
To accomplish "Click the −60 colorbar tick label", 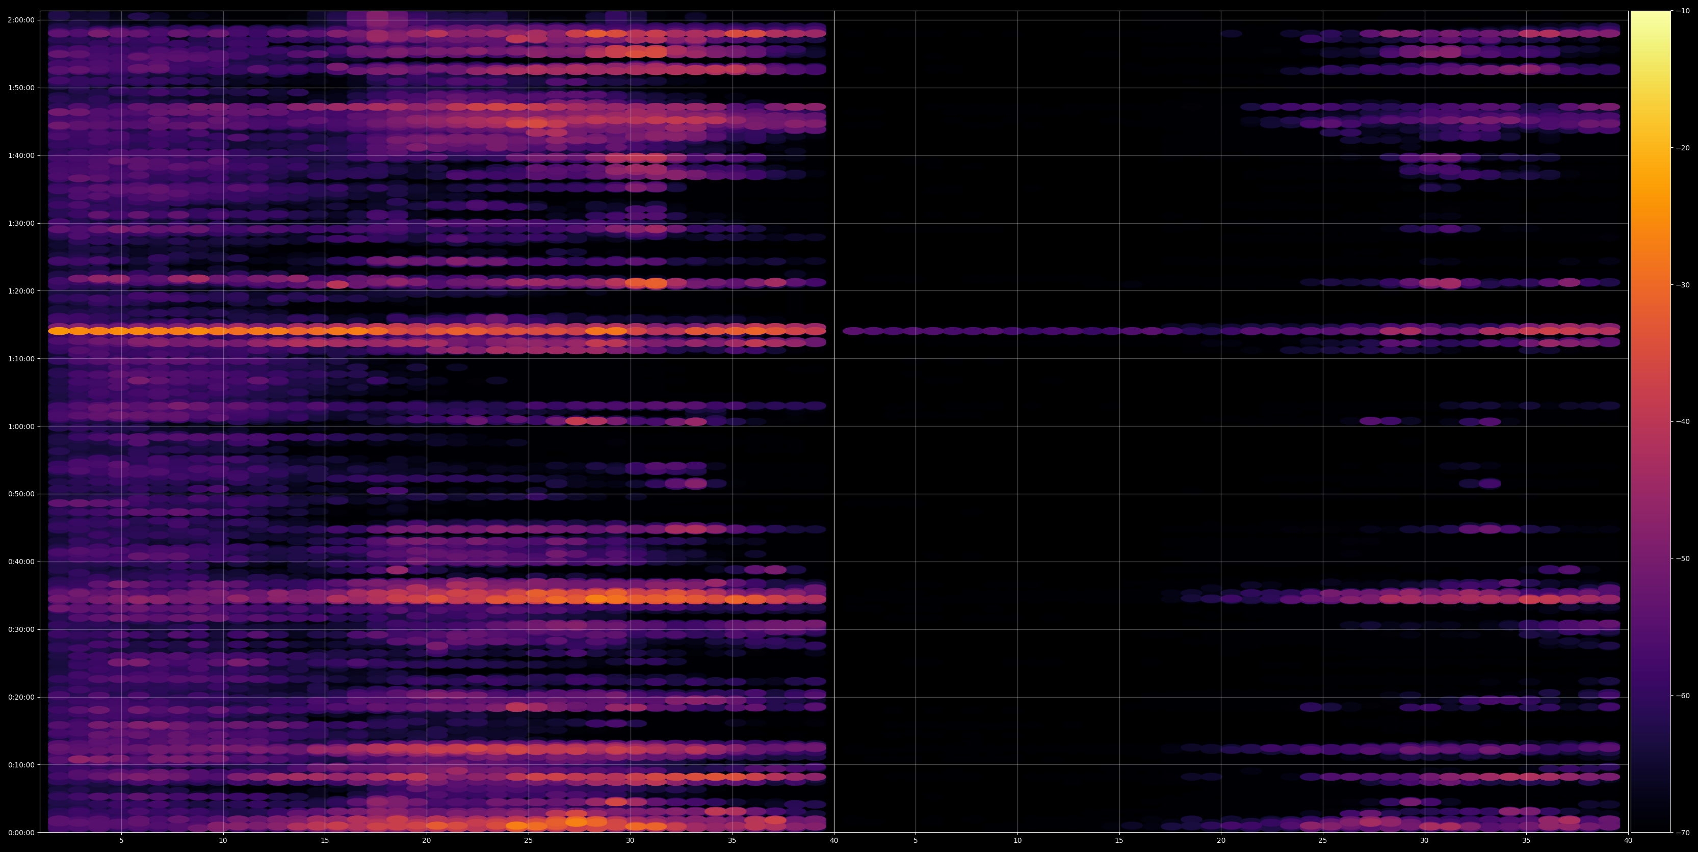I will coord(1683,696).
